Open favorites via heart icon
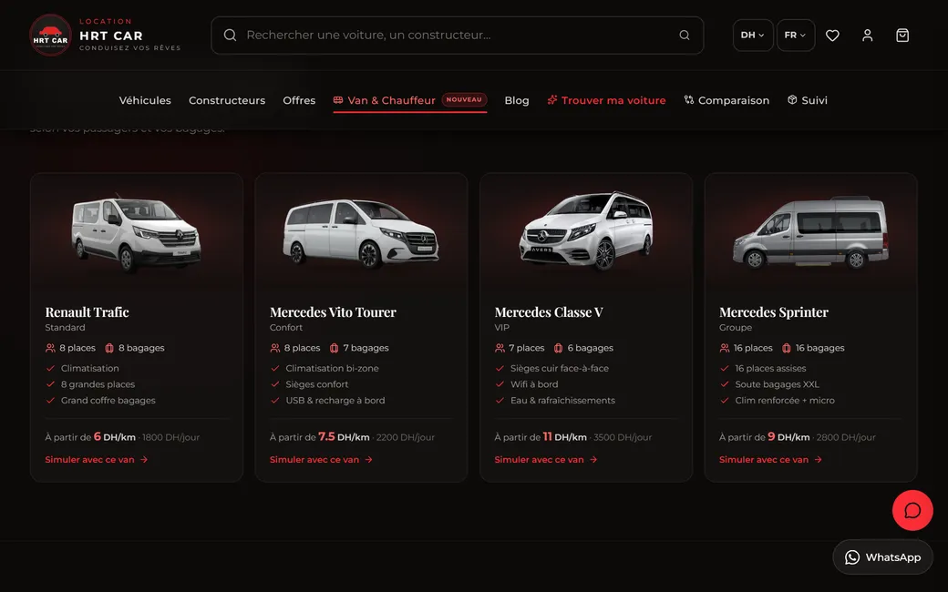This screenshot has height=592, width=948. pos(832,36)
